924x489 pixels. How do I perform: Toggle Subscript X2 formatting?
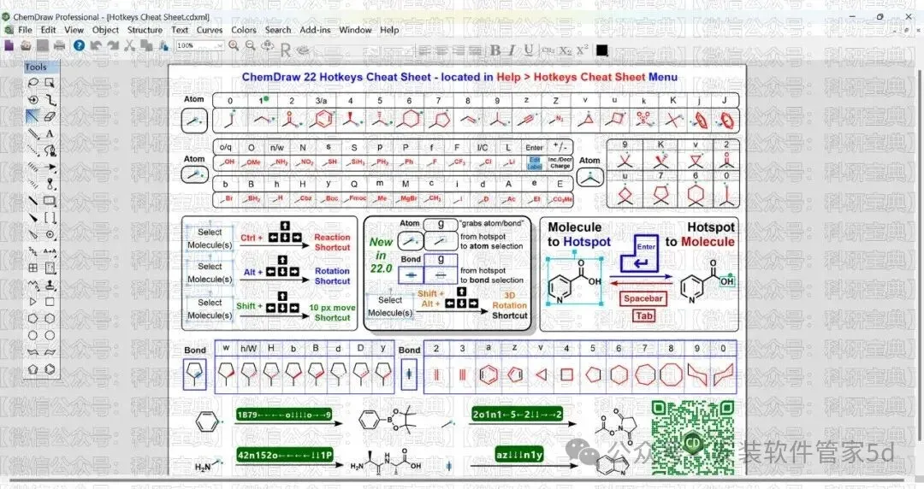click(x=566, y=50)
